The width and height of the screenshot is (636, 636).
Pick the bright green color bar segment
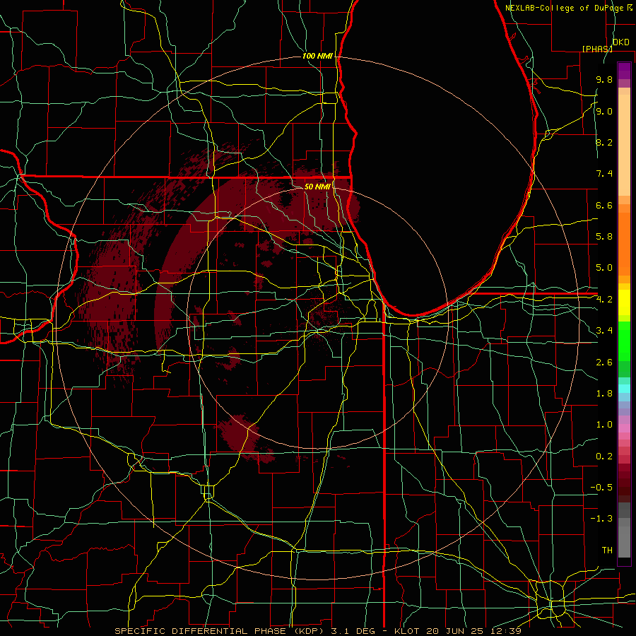[x=624, y=341]
